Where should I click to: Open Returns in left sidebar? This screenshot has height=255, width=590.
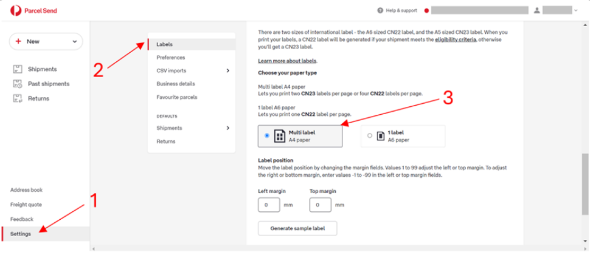click(38, 98)
